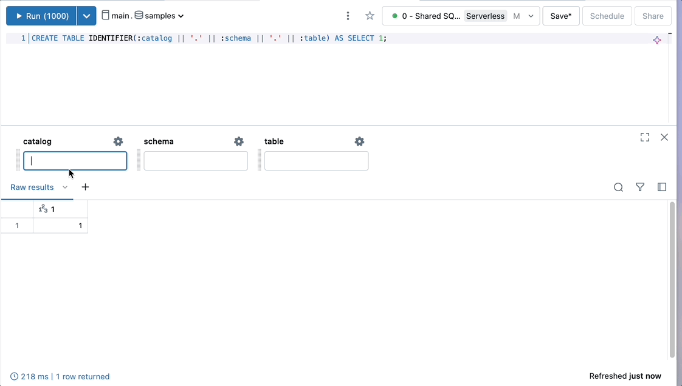Screen dimensions: 682x386
Task: Open the kebab overflow menu near the star
Action: click(348, 16)
